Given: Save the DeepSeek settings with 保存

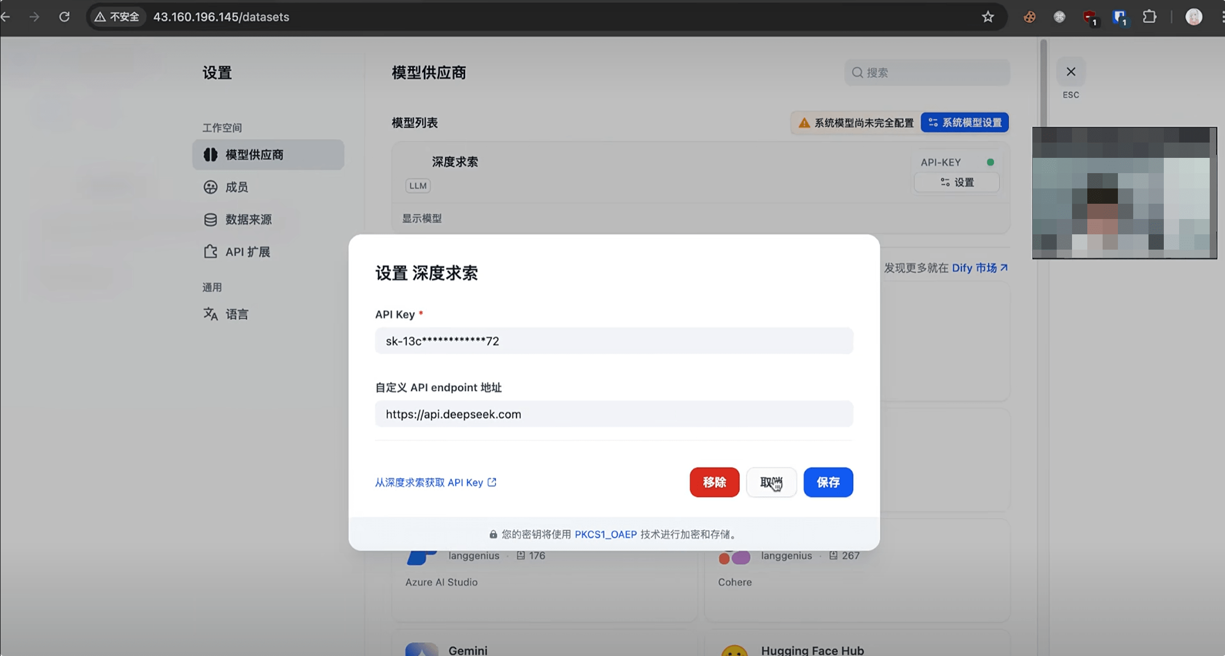Looking at the screenshot, I should point(828,482).
